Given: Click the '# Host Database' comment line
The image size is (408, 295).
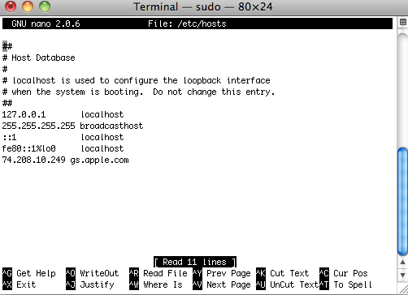Looking at the screenshot, I should click(39, 58).
